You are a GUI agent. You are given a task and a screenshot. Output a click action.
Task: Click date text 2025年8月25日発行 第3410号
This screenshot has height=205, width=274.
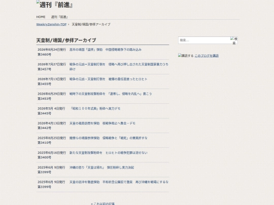click(52, 140)
